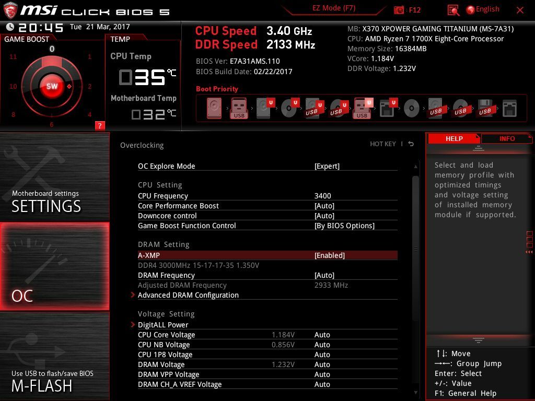This screenshot has width=535, height=401.
Task: Click the help panel bottom collapse handle
Action: tap(479, 340)
